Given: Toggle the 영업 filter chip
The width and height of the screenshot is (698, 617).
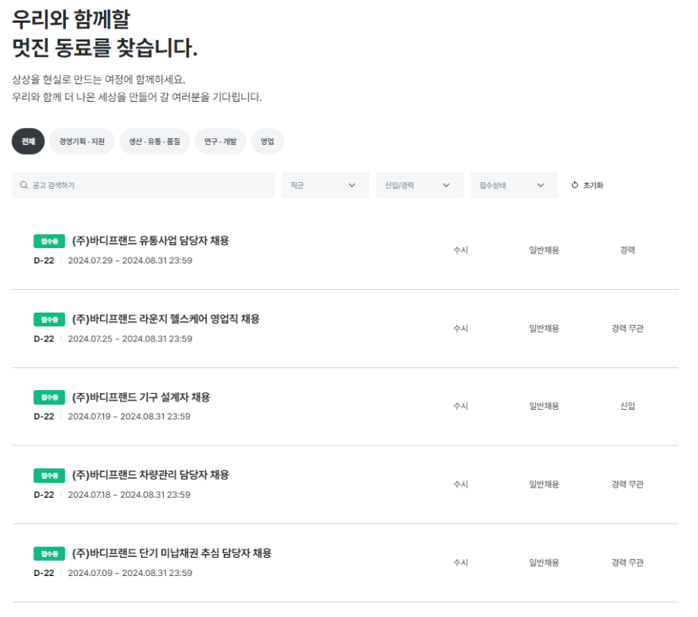Looking at the screenshot, I should point(267,140).
